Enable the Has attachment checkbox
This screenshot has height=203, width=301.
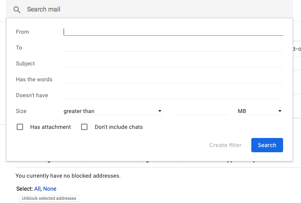tap(20, 127)
